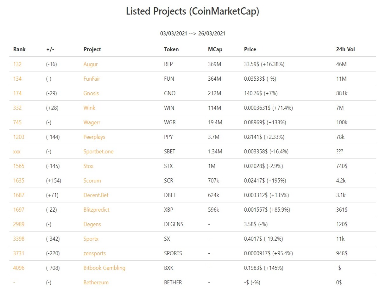The image size is (380, 291).
Task: Open the zensports project link
Action: (95, 253)
